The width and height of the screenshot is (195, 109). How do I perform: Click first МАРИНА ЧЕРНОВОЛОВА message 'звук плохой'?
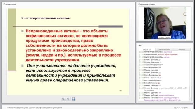click(168, 52)
